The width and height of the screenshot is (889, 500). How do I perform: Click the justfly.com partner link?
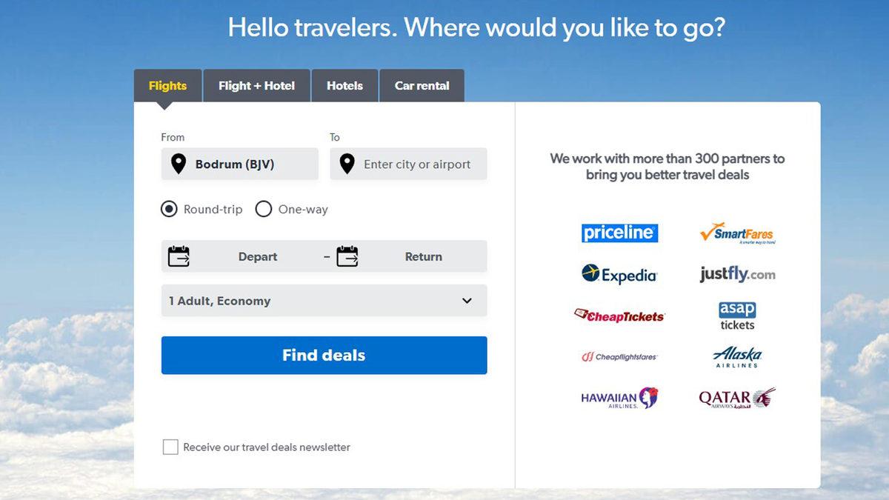736,273
